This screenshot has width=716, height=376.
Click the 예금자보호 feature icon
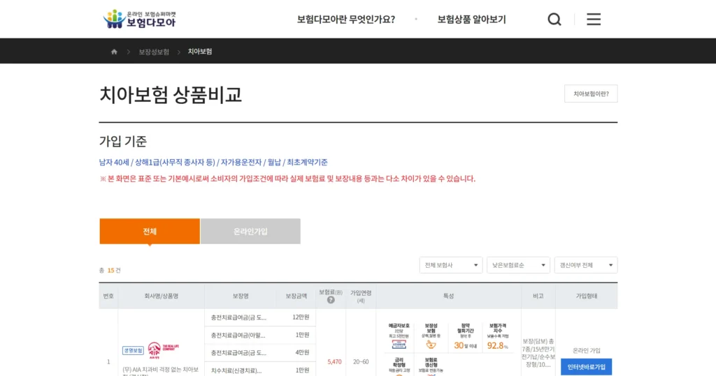(x=399, y=337)
